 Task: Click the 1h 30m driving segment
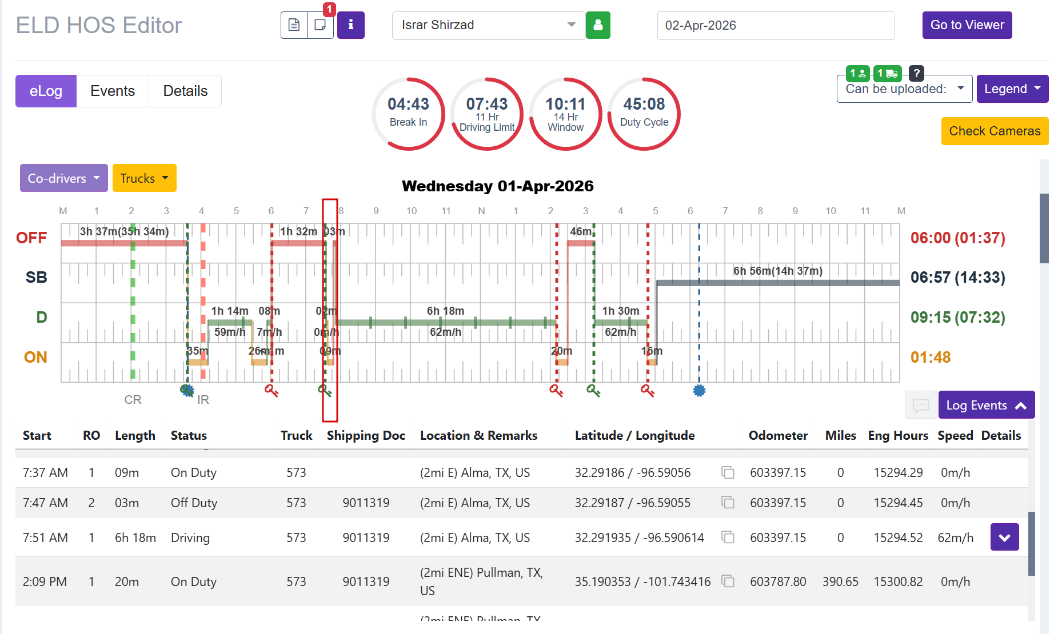621,323
